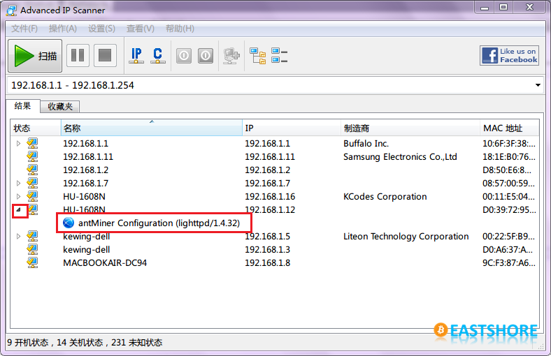Click the computer icon of MACBOOKAIR-DC94
The image size is (551, 356).
pos(32,262)
